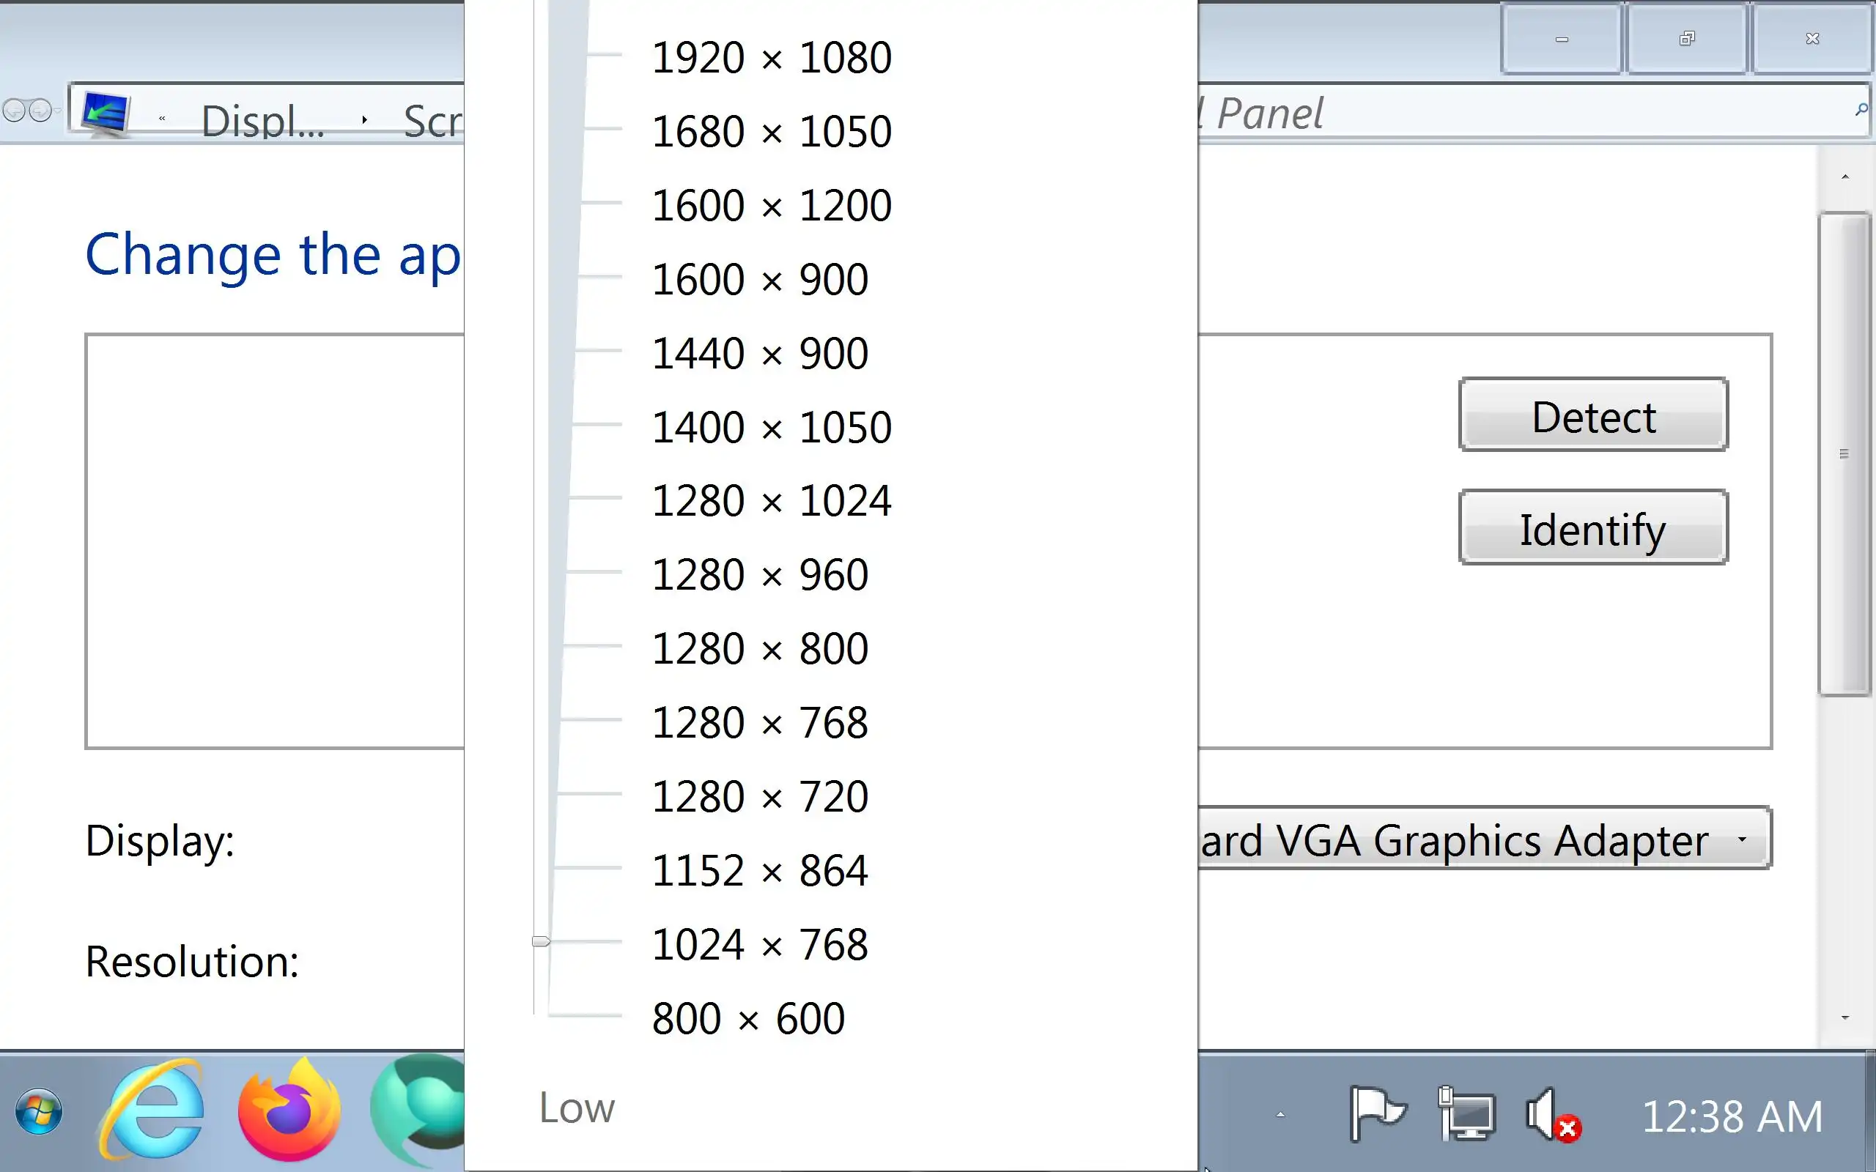This screenshot has height=1172, width=1876.
Task: Click the resolution slider thumb at 1024 × 768
Action: [x=541, y=941]
